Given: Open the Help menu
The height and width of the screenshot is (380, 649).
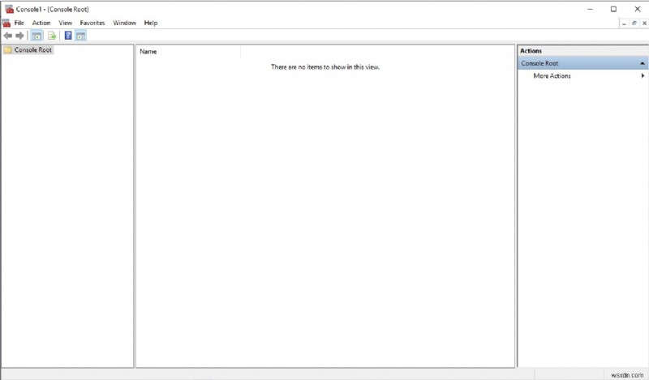Looking at the screenshot, I should point(151,23).
